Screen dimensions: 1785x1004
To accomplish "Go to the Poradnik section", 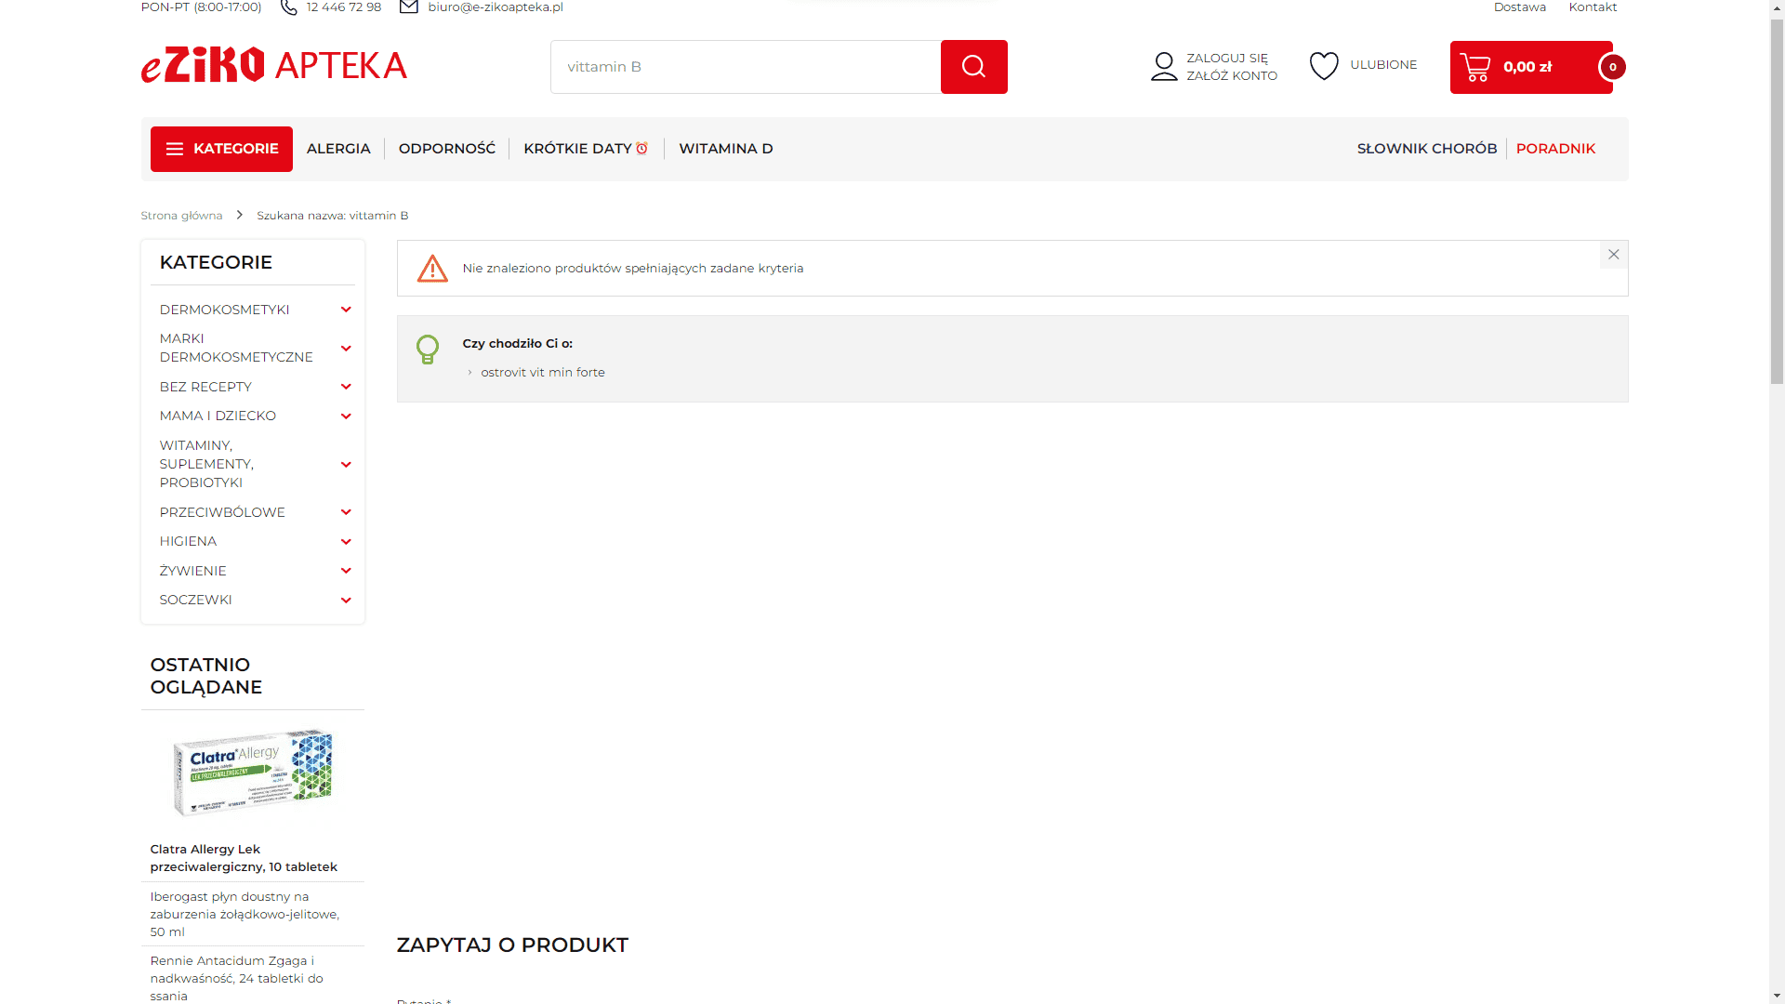I will pyautogui.click(x=1555, y=149).
